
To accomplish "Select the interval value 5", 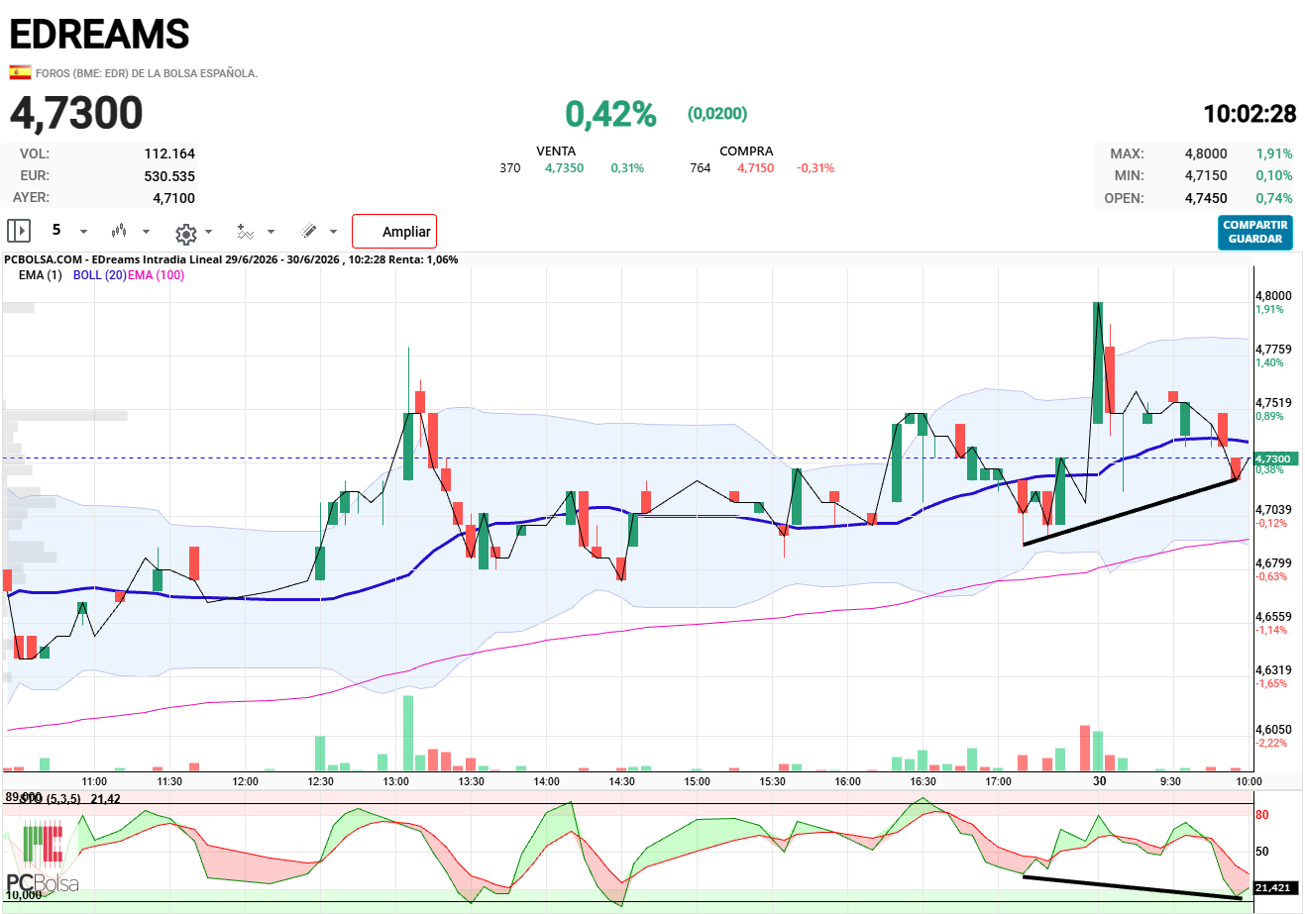I will (56, 230).
